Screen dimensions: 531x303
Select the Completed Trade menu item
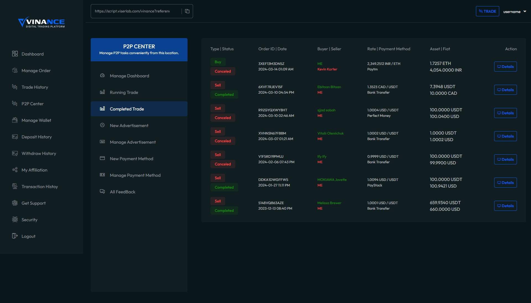127,109
